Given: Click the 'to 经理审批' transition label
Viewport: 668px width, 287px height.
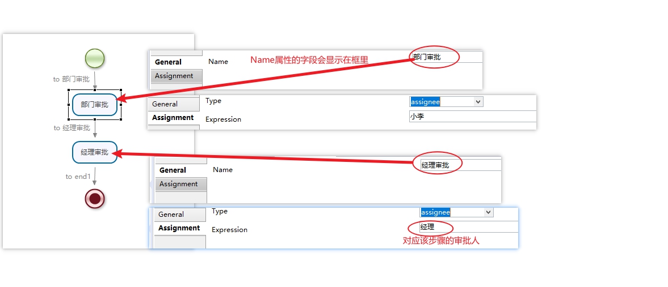Looking at the screenshot, I should tap(72, 128).
